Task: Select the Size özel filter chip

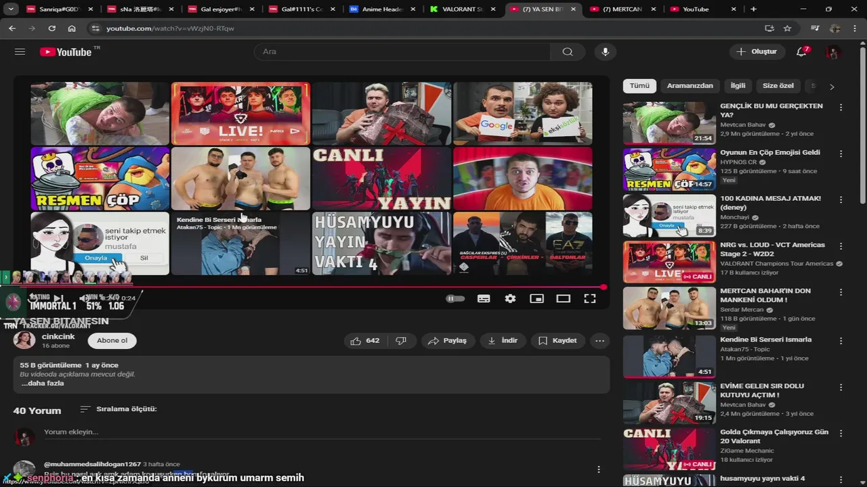Action: [778, 86]
